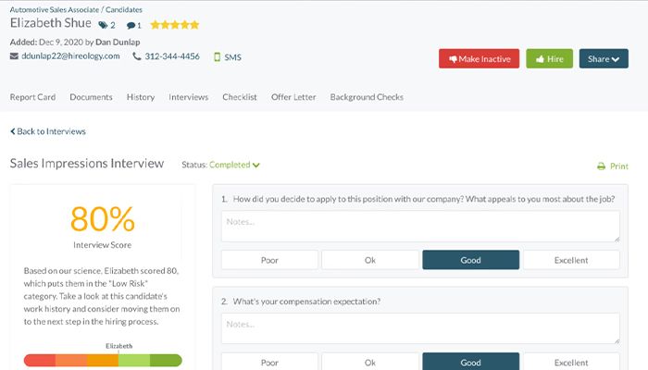Rate question 1 as Poor
Viewport: 648px width, 370px height.
coord(269,260)
